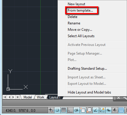Image resolution: width=127 pixels, height=115 pixels.
Task: Click Plot... menu entry
Action: [72, 60]
